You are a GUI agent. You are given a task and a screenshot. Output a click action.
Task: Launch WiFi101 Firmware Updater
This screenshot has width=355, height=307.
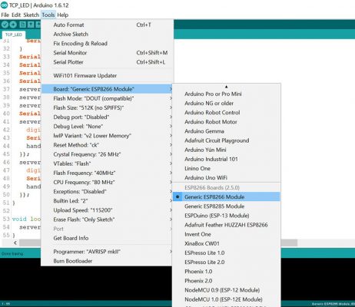coord(107,75)
